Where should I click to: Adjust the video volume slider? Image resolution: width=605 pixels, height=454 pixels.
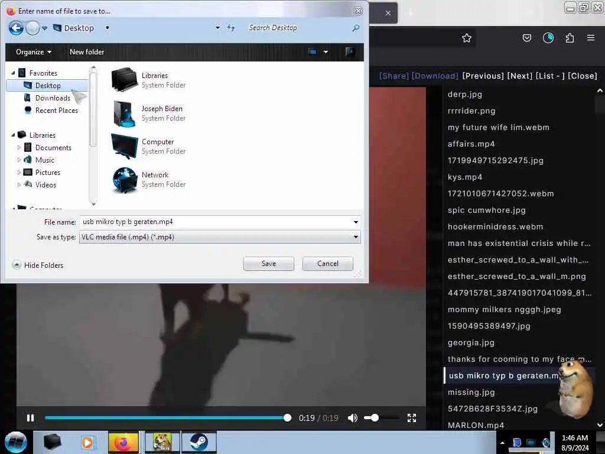click(381, 418)
